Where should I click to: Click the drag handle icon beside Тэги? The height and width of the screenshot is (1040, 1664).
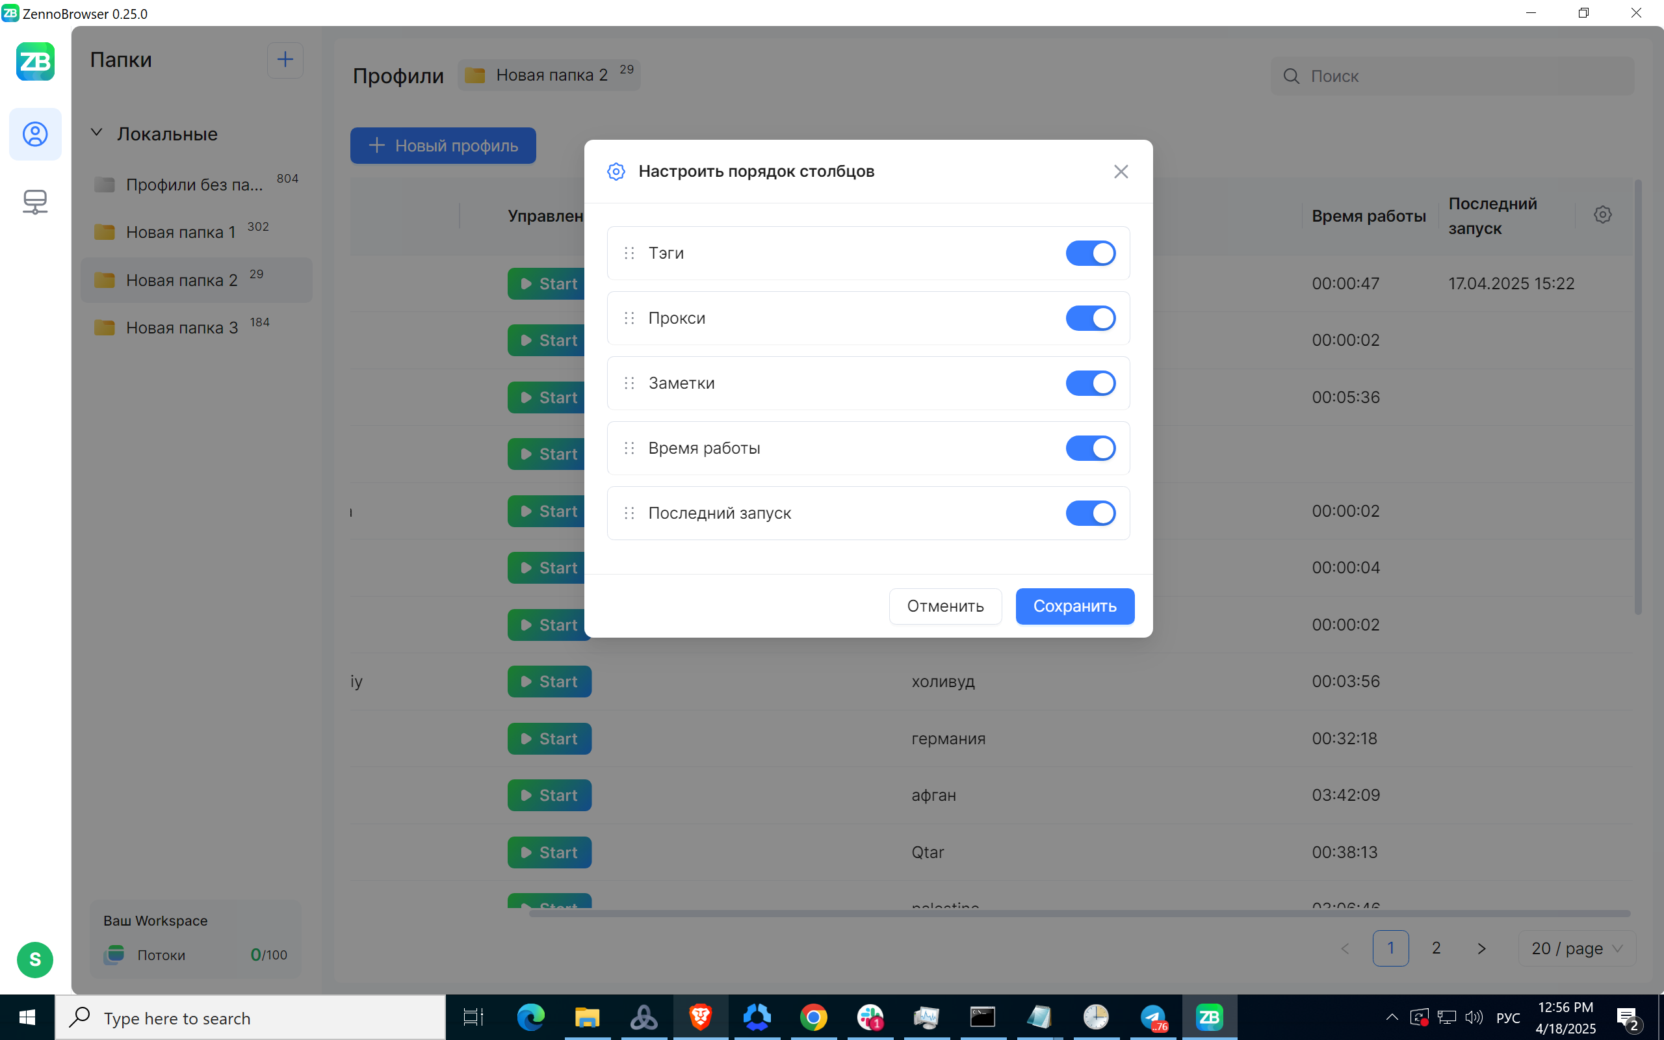(629, 253)
